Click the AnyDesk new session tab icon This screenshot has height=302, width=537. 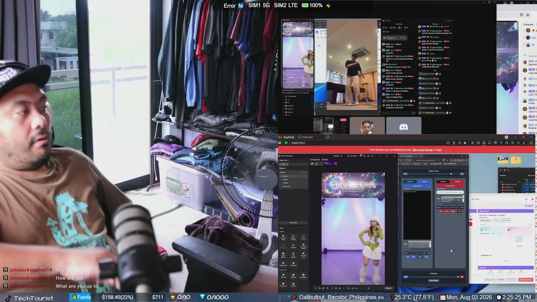point(327,137)
